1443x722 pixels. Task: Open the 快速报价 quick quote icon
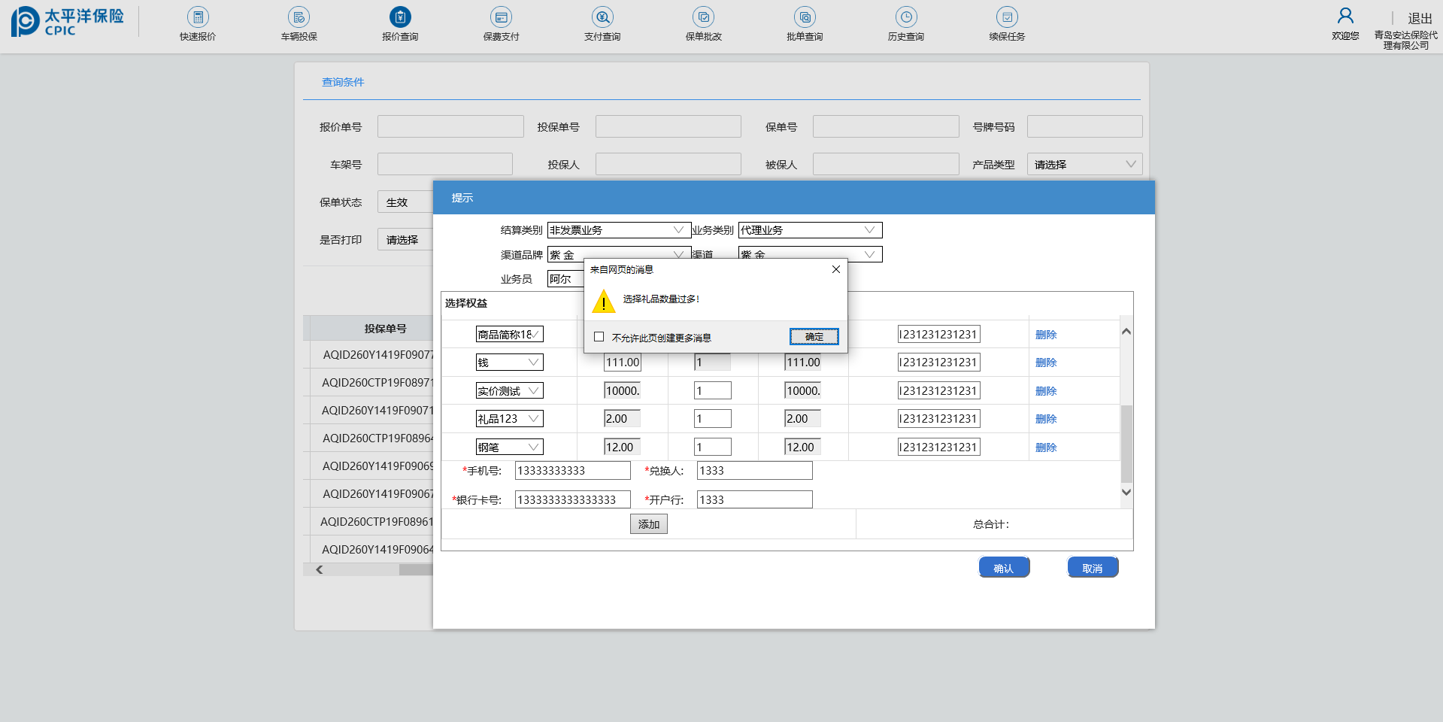click(x=198, y=17)
